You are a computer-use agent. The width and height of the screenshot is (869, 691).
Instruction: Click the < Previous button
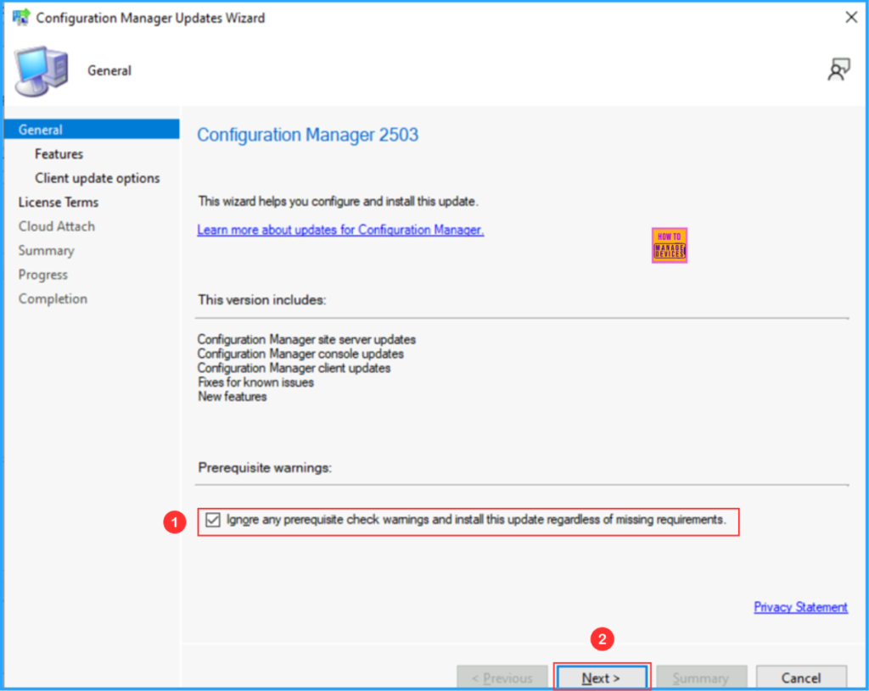point(502,677)
